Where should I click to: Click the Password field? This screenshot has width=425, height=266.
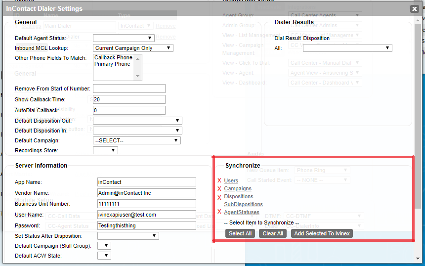point(147,225)
